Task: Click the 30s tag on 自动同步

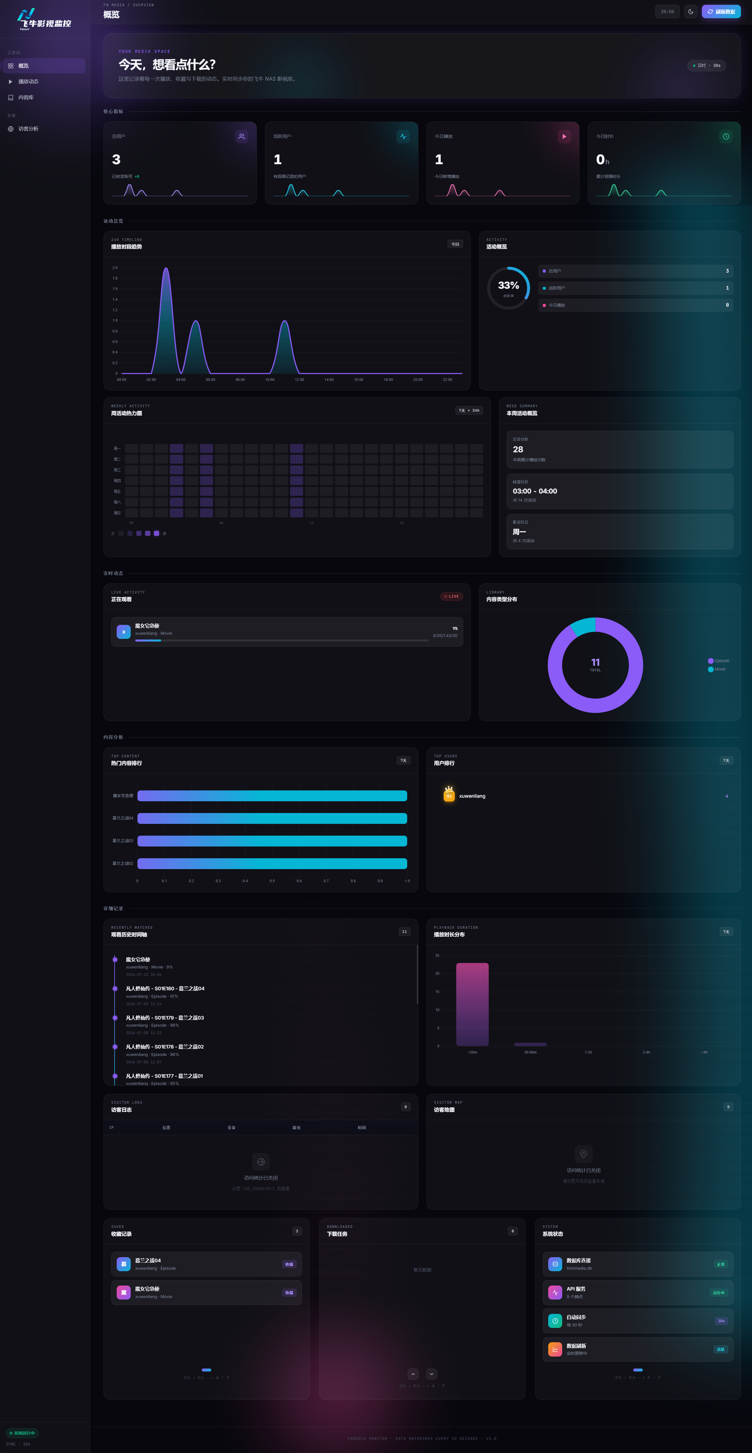Action: click(x=721, y=1320)
